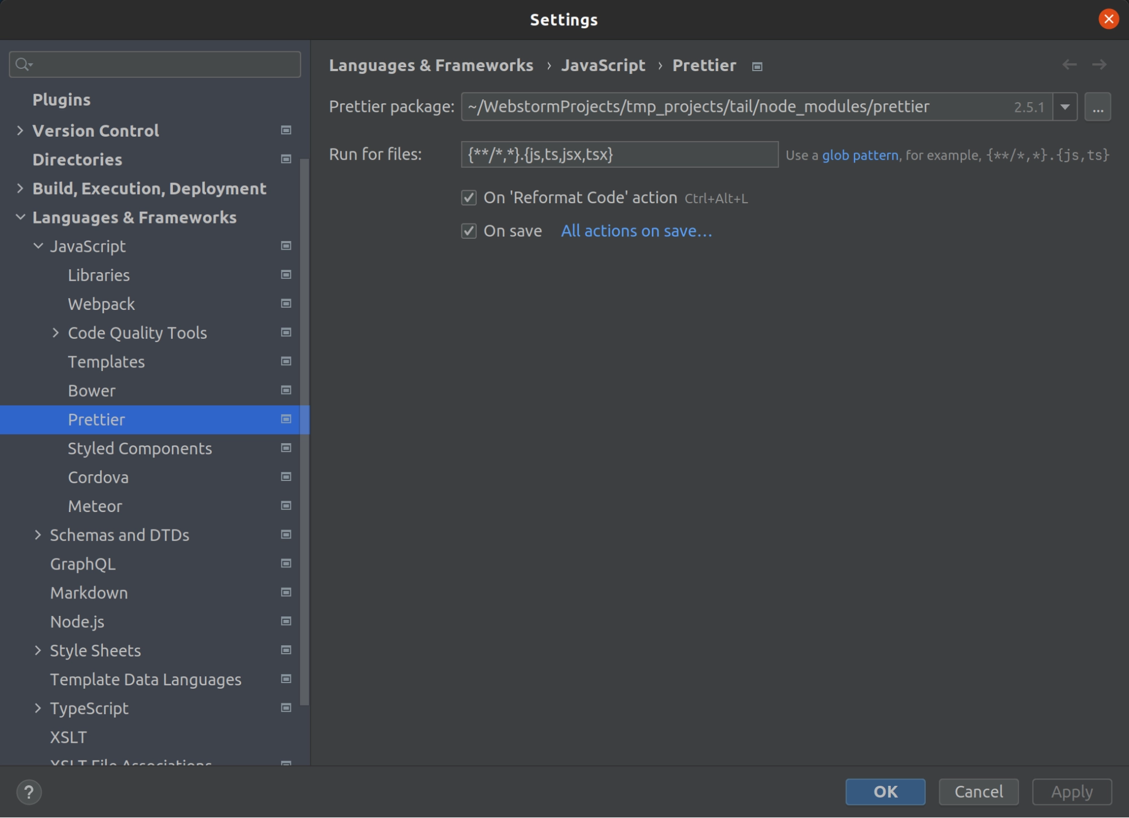The width and height of the screenshot is (1129, 818).
Task: Toggle the On save checkbox
Action: 469,231
